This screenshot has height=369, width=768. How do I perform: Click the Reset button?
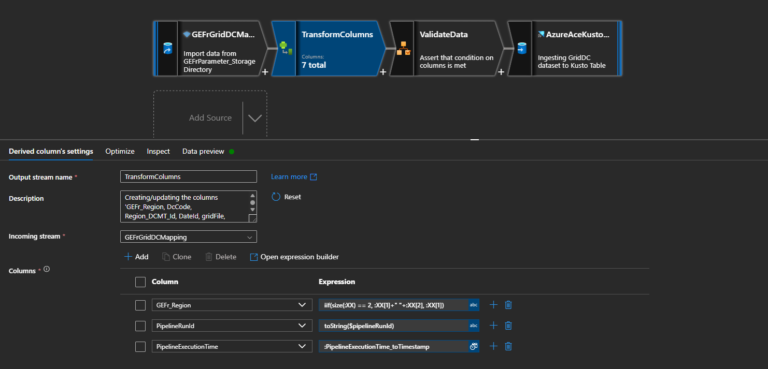pos(287,197)
